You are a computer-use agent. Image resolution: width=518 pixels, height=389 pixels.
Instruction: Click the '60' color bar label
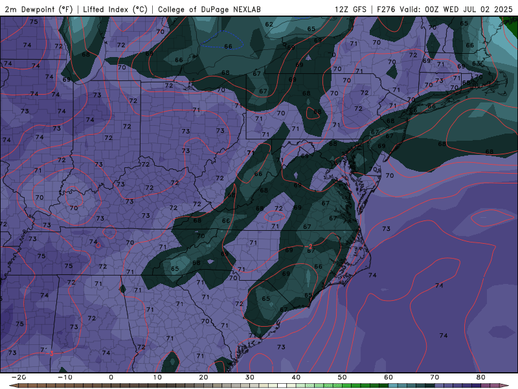point(388,377)
